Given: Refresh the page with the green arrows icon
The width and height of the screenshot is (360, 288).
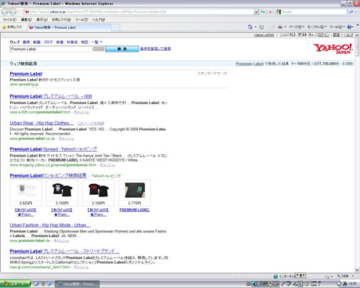Looking at the screenshot, I should (263, 12).
